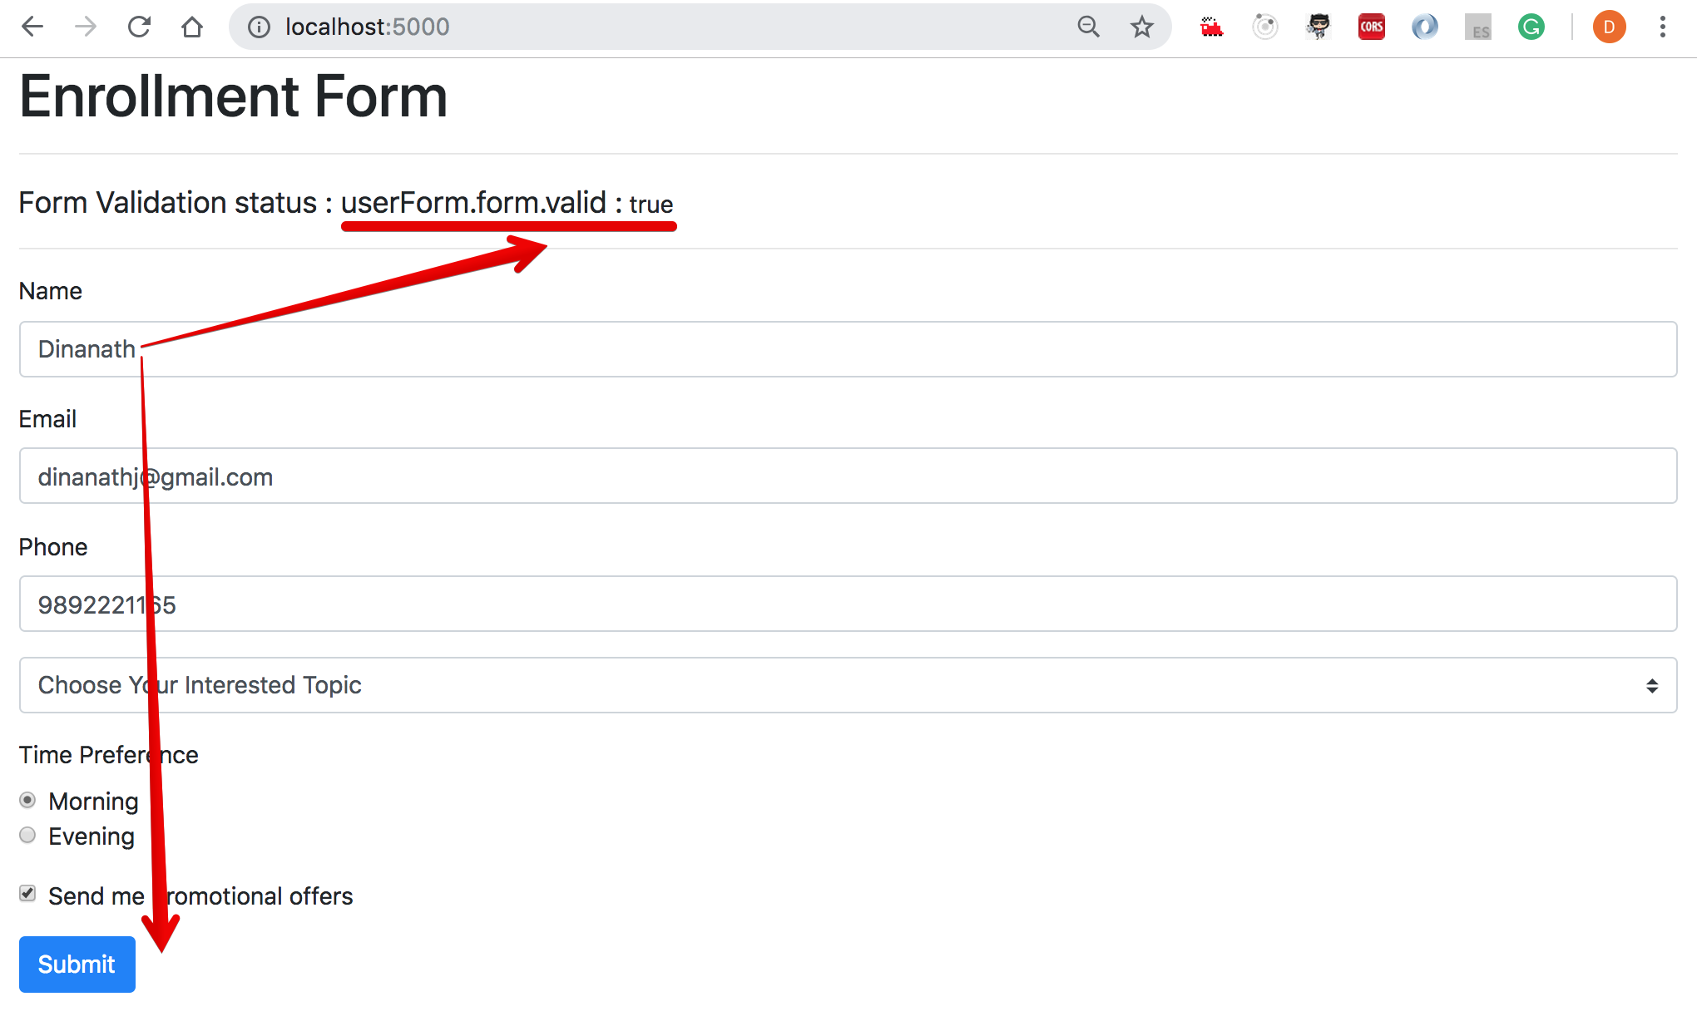Toggle the Send me promotional offers checkbox
1697x1031 pixels.
[27, 895]
